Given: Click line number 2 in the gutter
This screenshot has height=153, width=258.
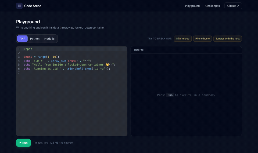Looking at the screenshot, I should click(19, 53).
